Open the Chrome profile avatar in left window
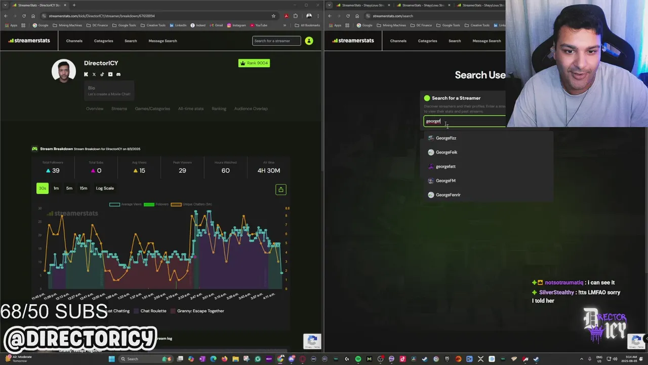Screen dimensions: 648x365 pyautogui.click(x=309, y=16)
